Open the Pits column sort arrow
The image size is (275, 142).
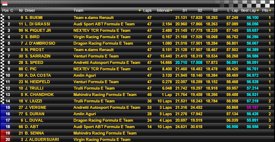(270, 11)
